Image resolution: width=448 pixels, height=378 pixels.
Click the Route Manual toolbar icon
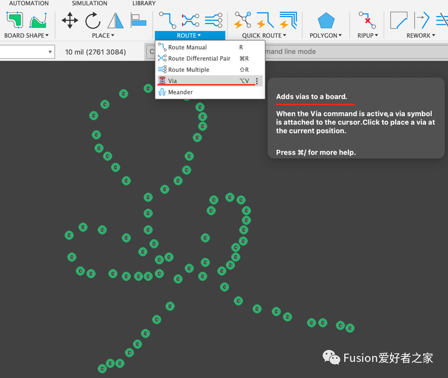pyautogui.click(x=167, y=20)
